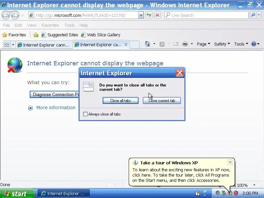Expand Print options dropdown arrow
The height and width of the screenshot is (198, 264).
pos(192,44)
